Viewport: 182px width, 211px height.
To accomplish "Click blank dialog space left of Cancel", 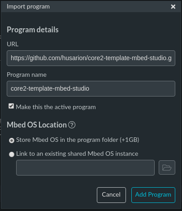I will coord(51,195).
